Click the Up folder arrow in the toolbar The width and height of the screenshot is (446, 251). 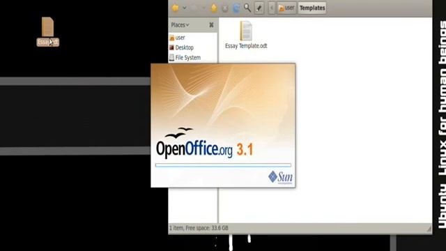pos(214,8)
